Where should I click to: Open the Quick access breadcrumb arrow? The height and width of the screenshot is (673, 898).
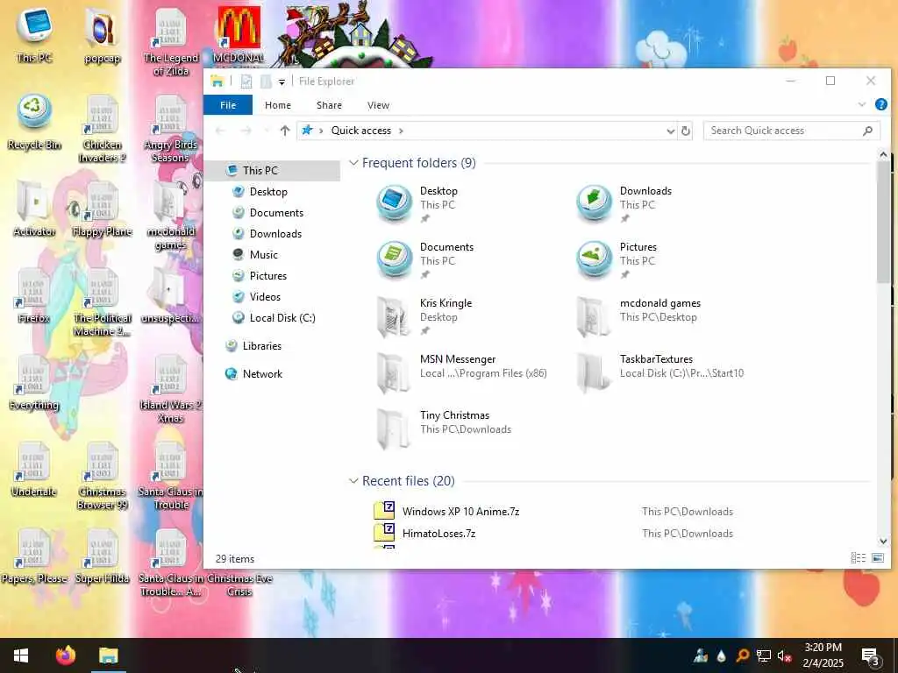401,131
